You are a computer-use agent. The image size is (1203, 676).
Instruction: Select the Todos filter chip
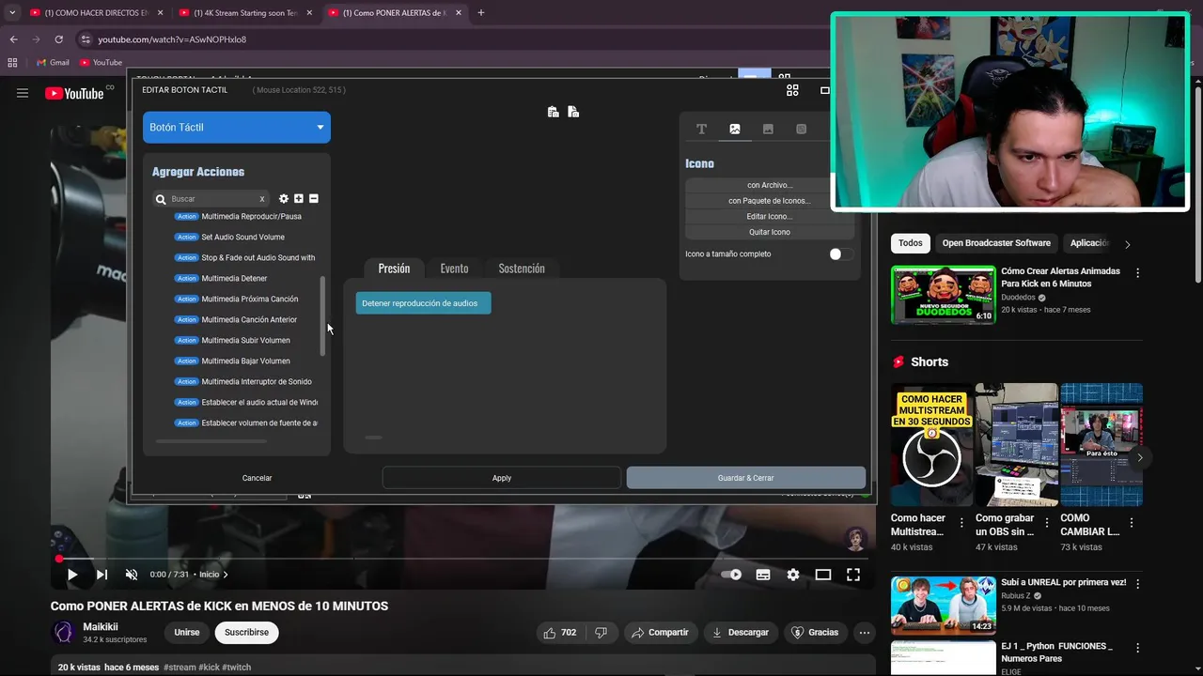click(x=911, y=243)
